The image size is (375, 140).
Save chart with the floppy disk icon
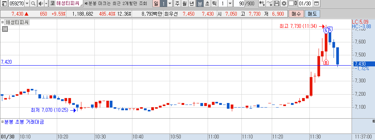pos(277,3)
